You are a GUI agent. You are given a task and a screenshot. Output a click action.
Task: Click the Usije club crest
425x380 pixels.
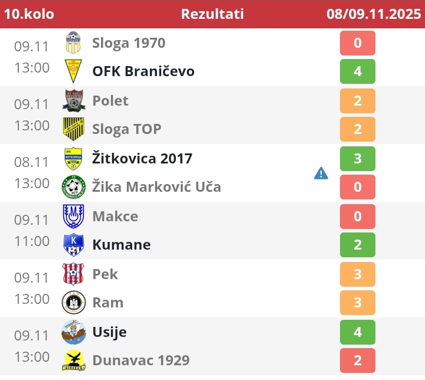click(73, 332)
